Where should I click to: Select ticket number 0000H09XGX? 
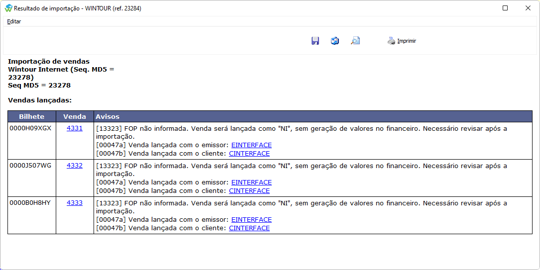[30, 128]
